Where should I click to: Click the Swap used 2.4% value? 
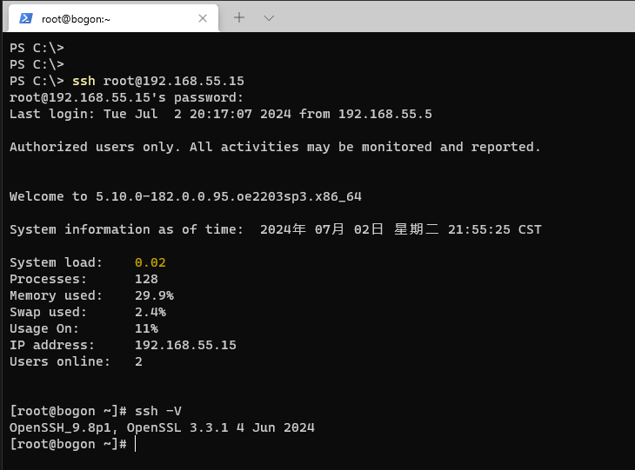(150, 312)
